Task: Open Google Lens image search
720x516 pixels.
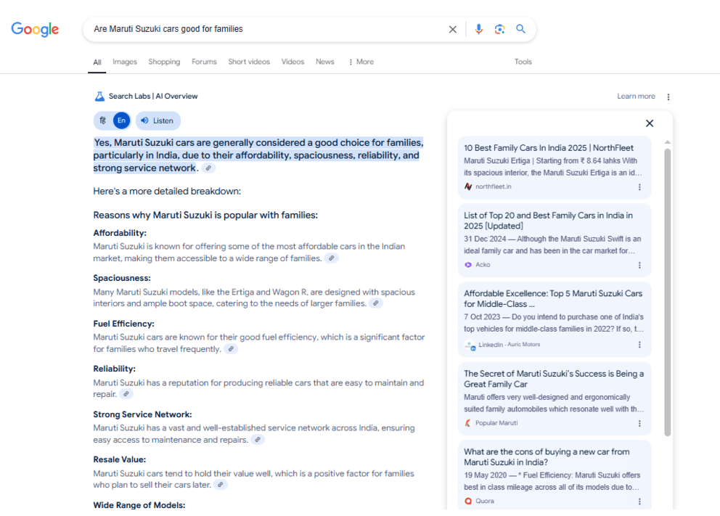Action: 499,30
